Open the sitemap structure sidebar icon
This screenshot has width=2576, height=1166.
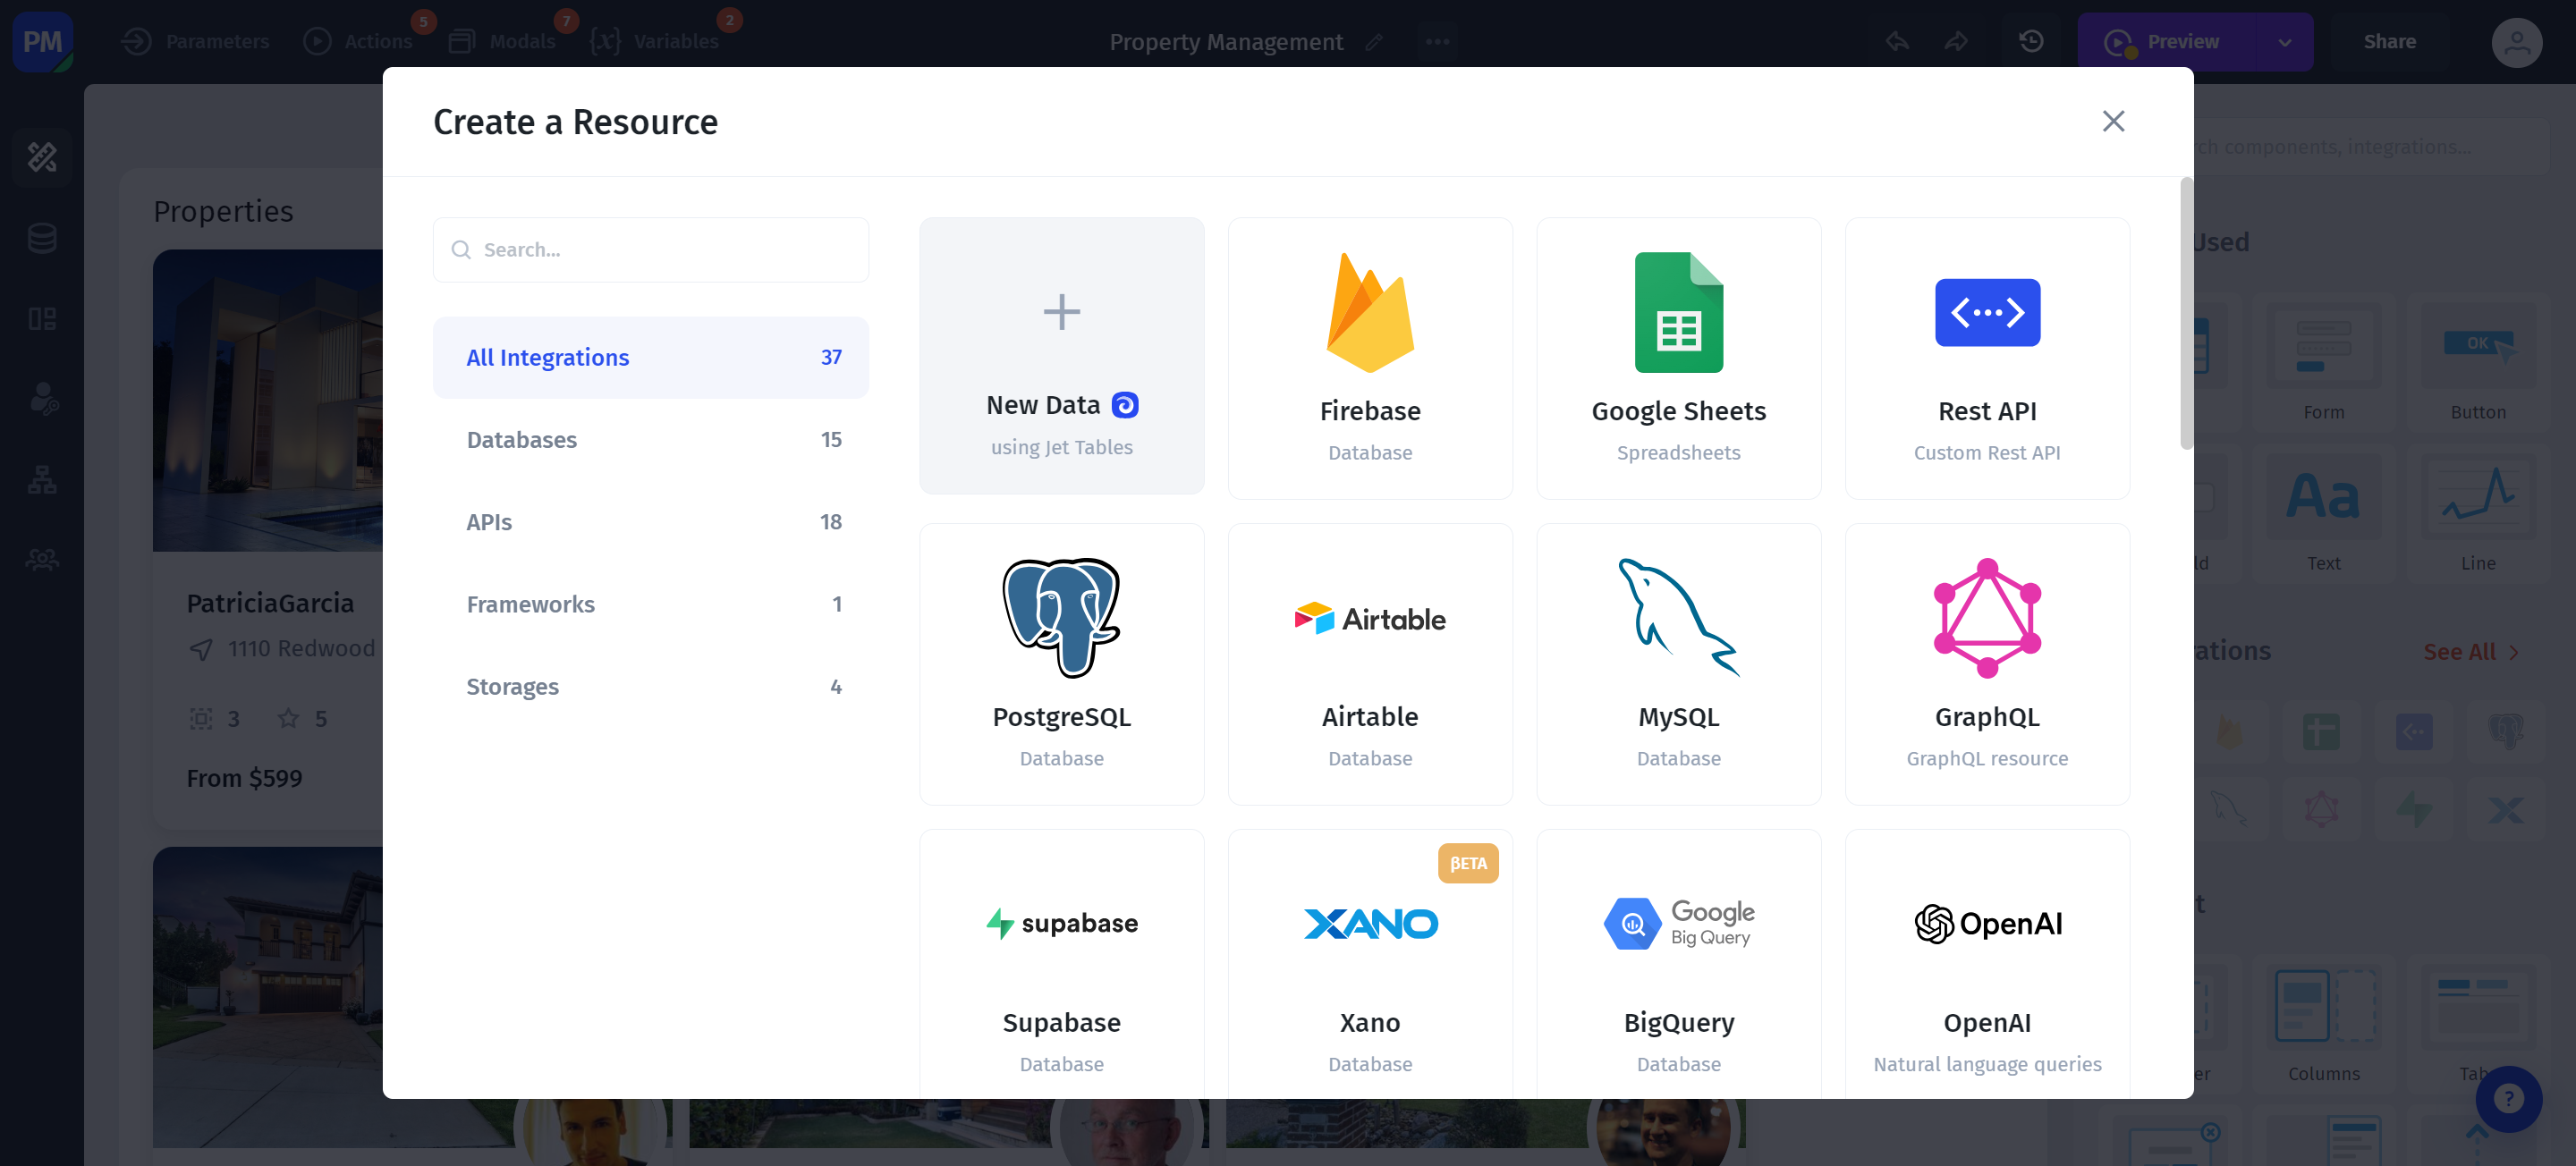(42, 480)
